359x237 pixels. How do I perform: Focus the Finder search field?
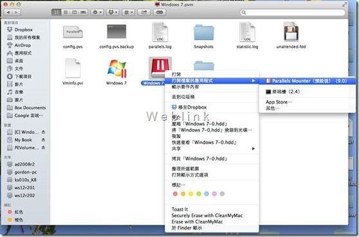click(293, 12)
